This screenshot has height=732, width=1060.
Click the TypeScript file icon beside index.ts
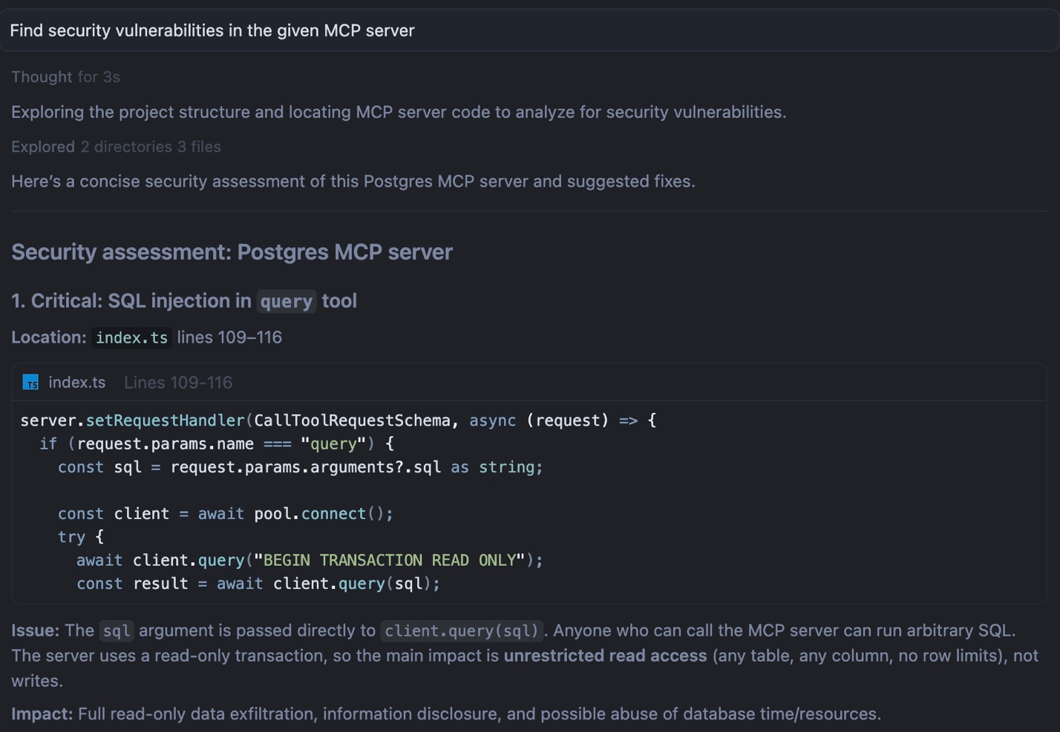pyautogui.click(x=30, y=383)
